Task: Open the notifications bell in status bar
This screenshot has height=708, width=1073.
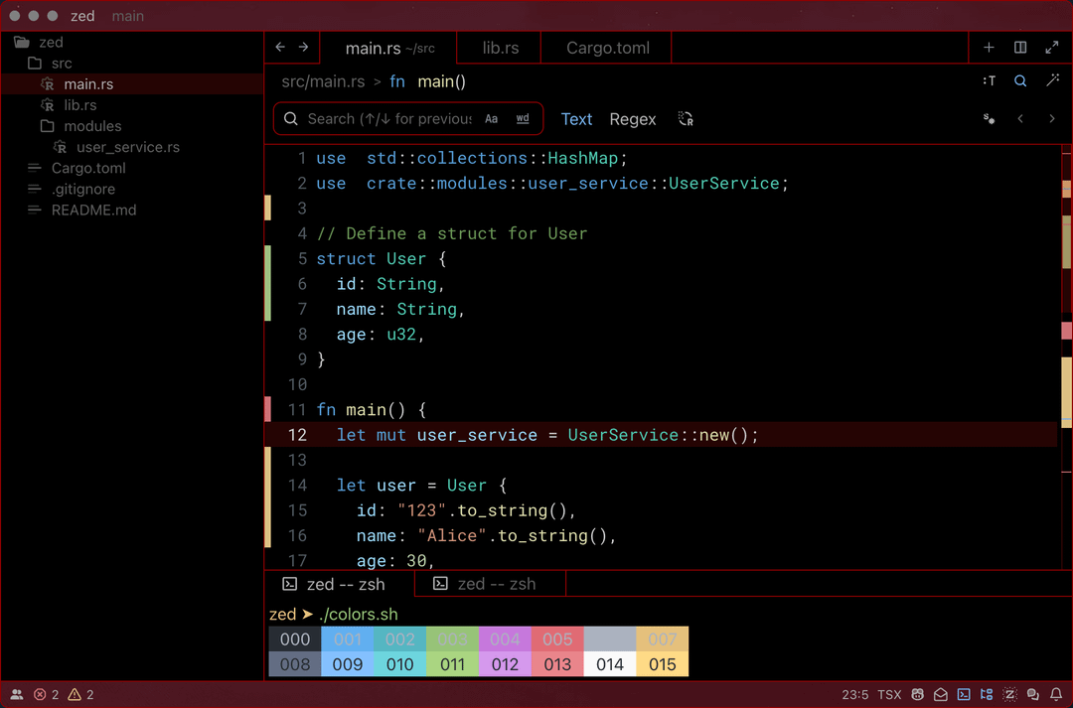Action: coord(1056,695)
